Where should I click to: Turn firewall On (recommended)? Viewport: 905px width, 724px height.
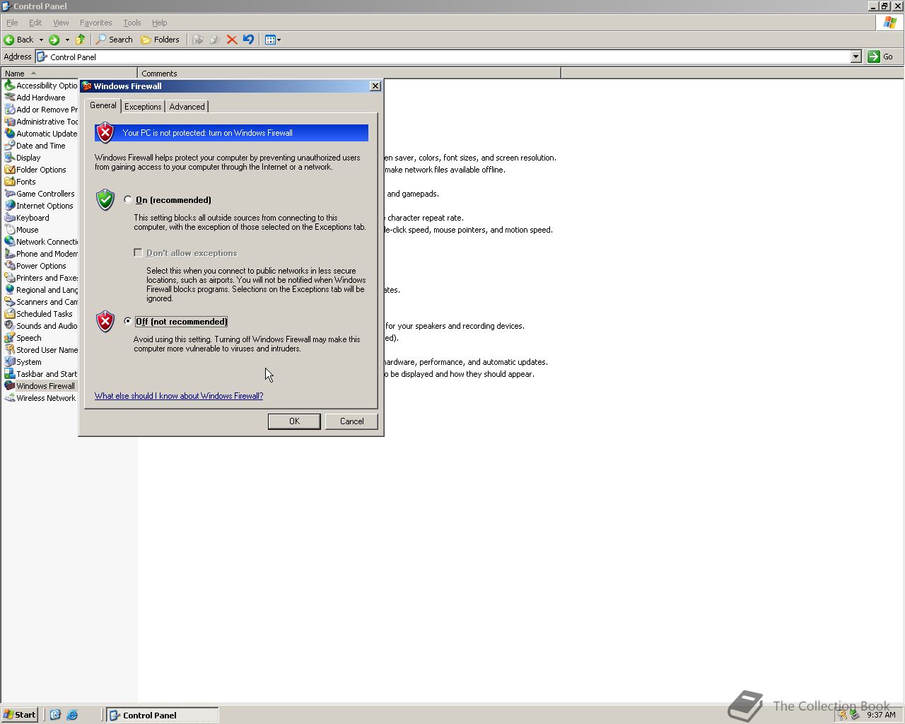[x=128, y=200]
